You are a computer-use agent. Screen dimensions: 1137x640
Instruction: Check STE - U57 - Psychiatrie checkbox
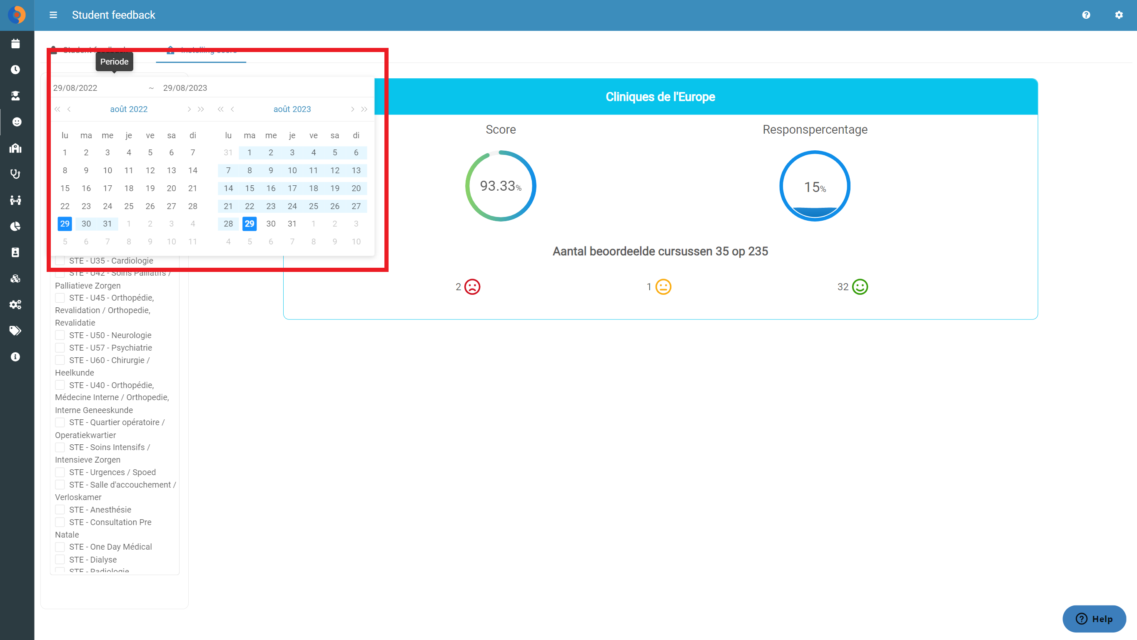point(60,348)
